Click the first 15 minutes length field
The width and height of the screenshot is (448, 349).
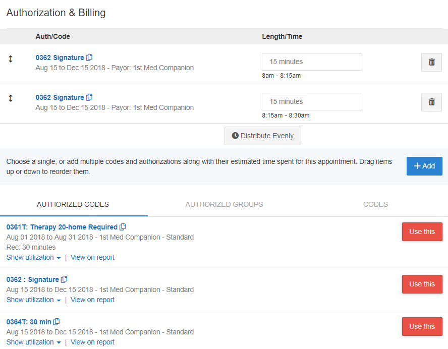coord(311,62)
